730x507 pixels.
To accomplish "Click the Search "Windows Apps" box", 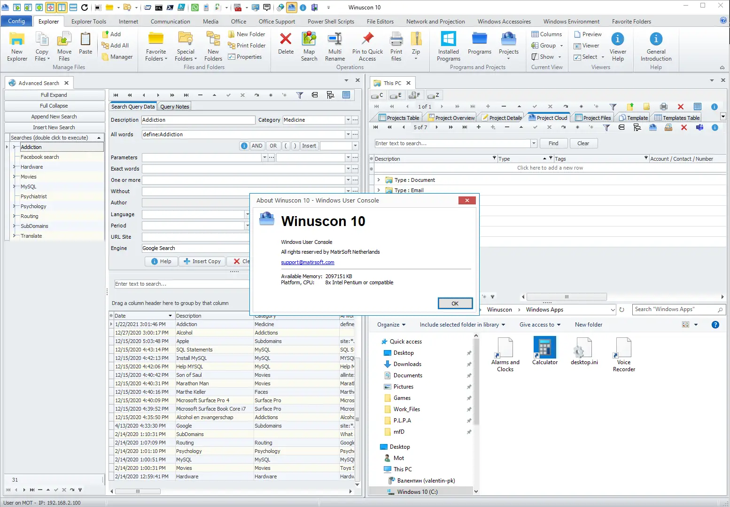I will coord(679,310).
